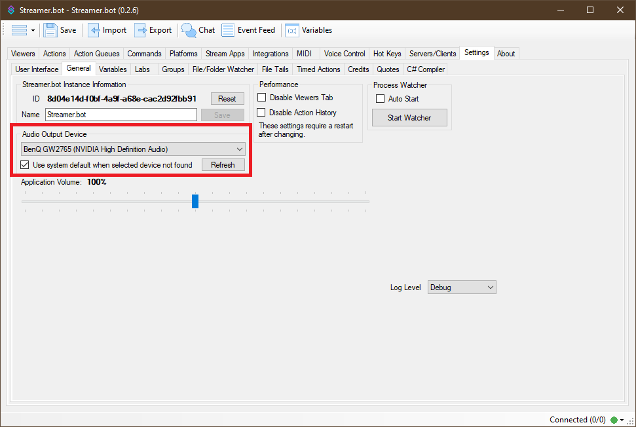Toggle the Process Watcher Auto Start checkbox
The image size is (636, 427).
coord(380,98)
